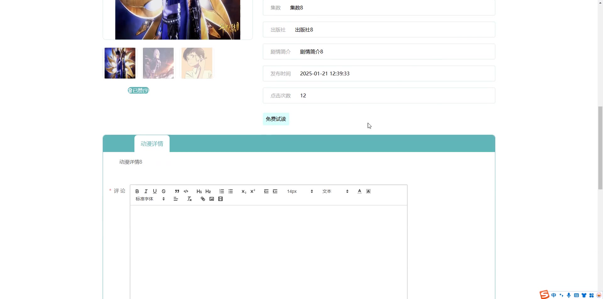The width and height of the screenshot is (603, 299).
Task: Select the third boy-with-glasses thumbnail
Action: [x=197, y=63]
